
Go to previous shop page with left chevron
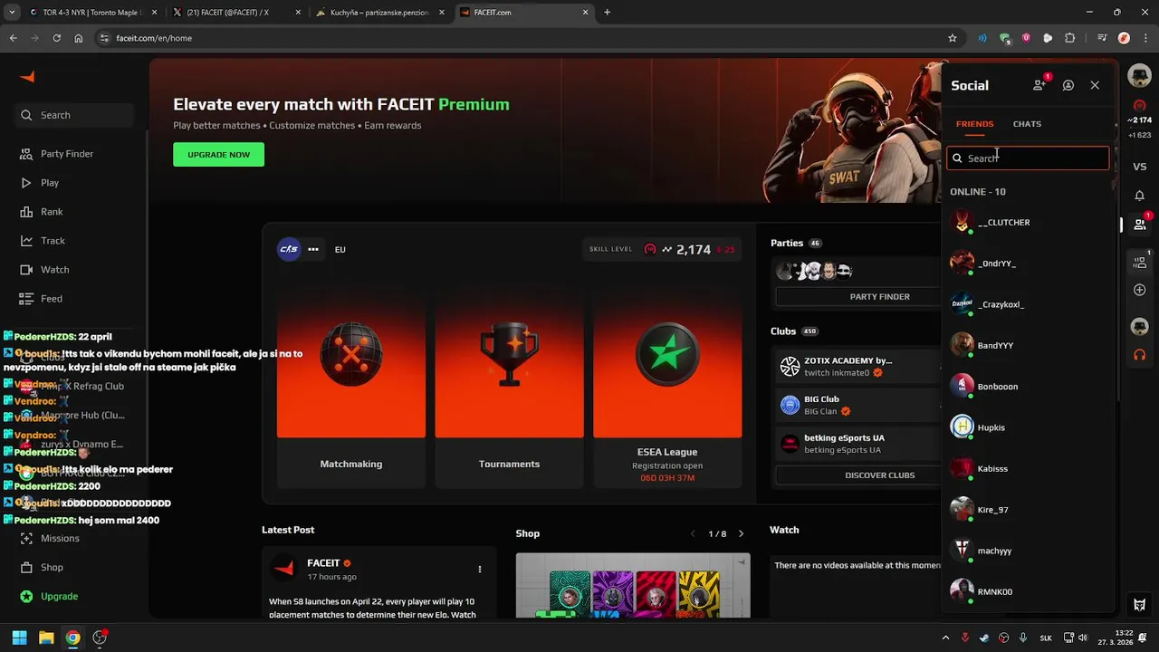coord(692,534)
